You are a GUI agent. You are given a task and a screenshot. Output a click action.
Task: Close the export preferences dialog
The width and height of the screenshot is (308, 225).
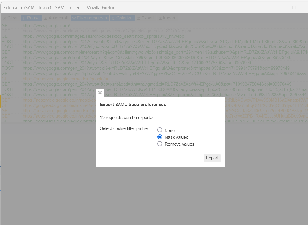(100, 92)
